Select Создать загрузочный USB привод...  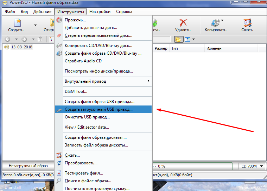pyautogui.click(x=103, y=109)
